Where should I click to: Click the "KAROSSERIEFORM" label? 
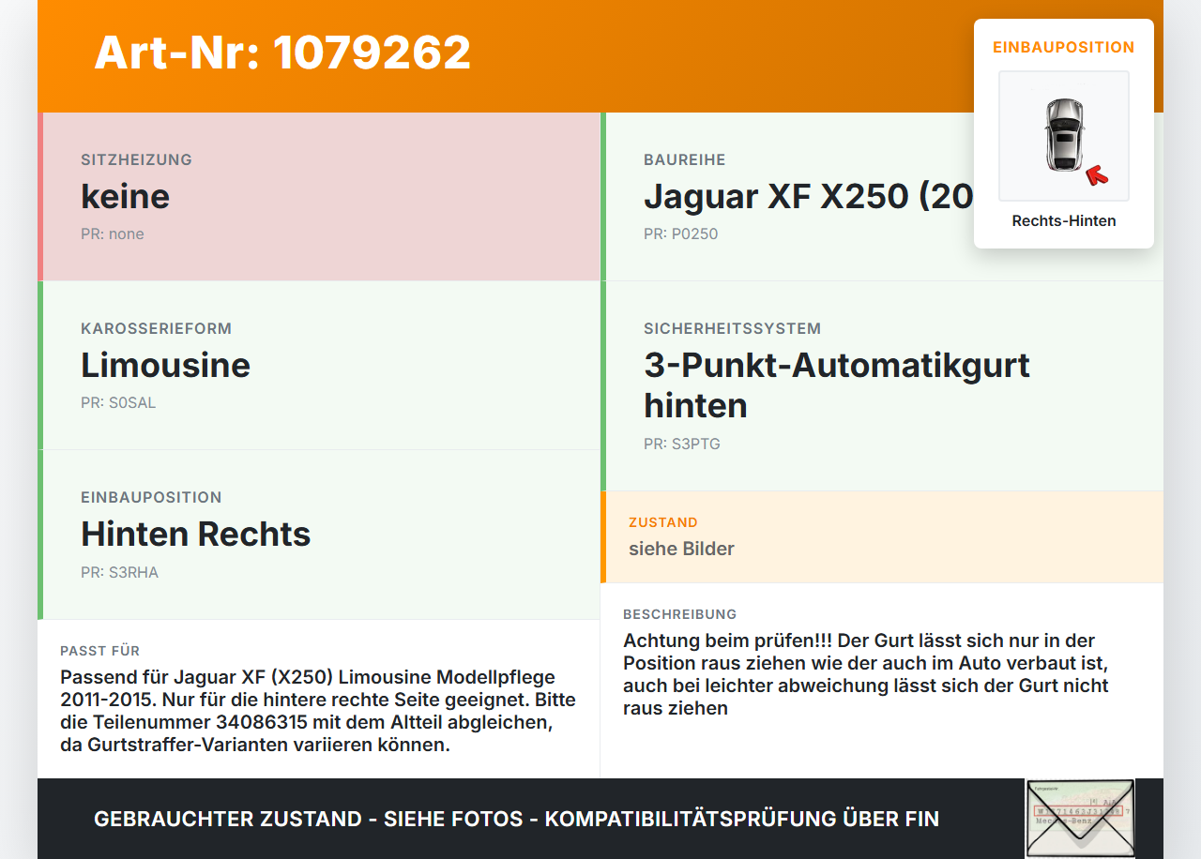(157, 328)
